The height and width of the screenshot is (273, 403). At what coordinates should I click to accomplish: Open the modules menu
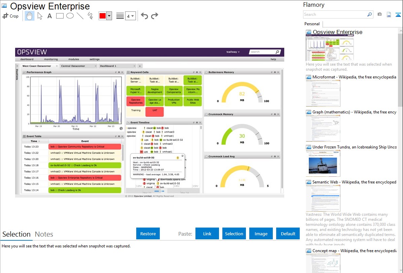point(74,59)
